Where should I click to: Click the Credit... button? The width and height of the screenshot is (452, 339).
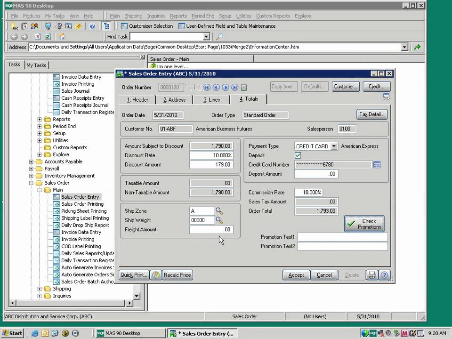(377, 87)
